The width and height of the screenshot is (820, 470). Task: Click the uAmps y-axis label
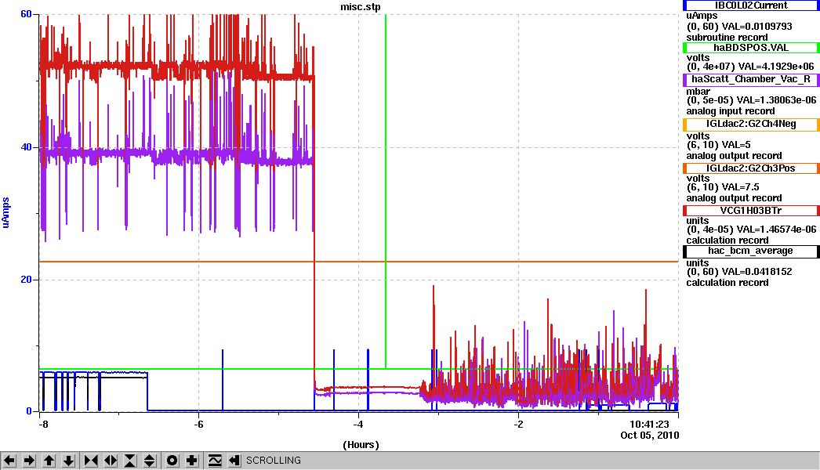pos(5,212)
